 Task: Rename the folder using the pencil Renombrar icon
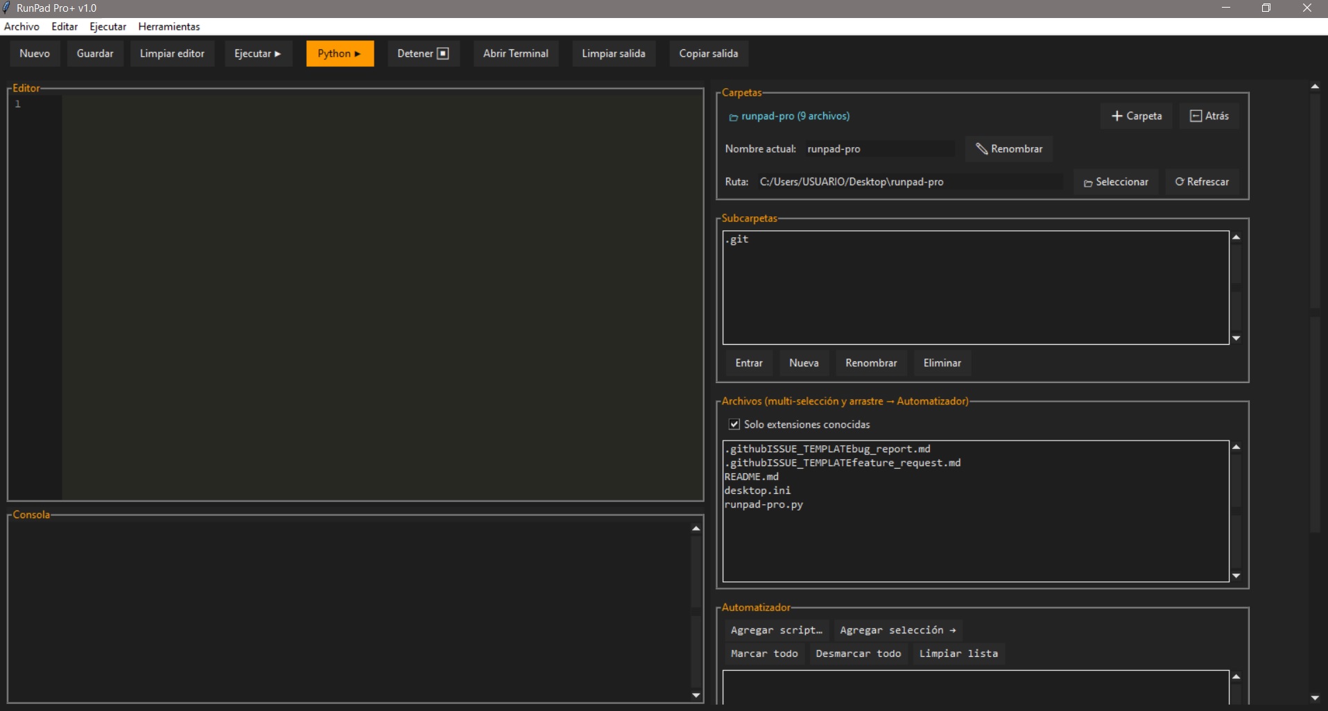tap(1008, 148)
